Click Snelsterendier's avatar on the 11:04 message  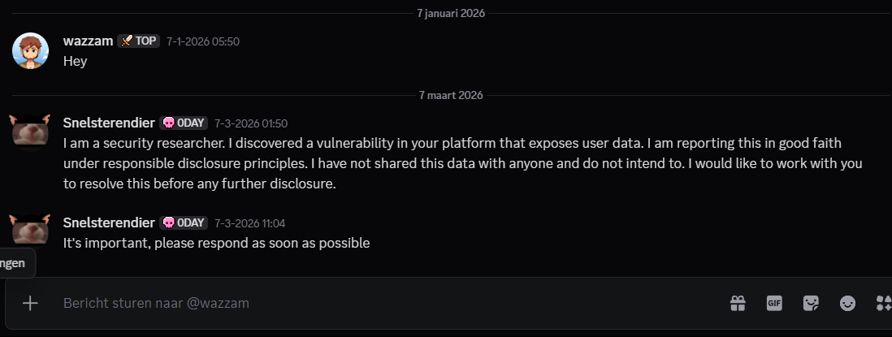click(30, 230)
